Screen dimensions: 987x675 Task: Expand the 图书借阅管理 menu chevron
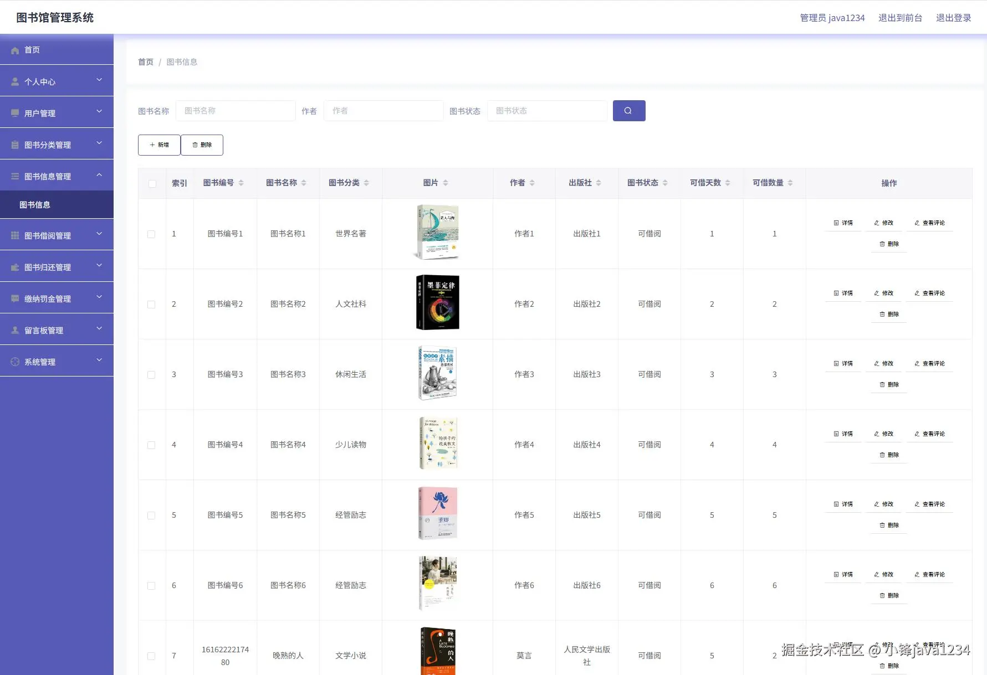[99, 234]
